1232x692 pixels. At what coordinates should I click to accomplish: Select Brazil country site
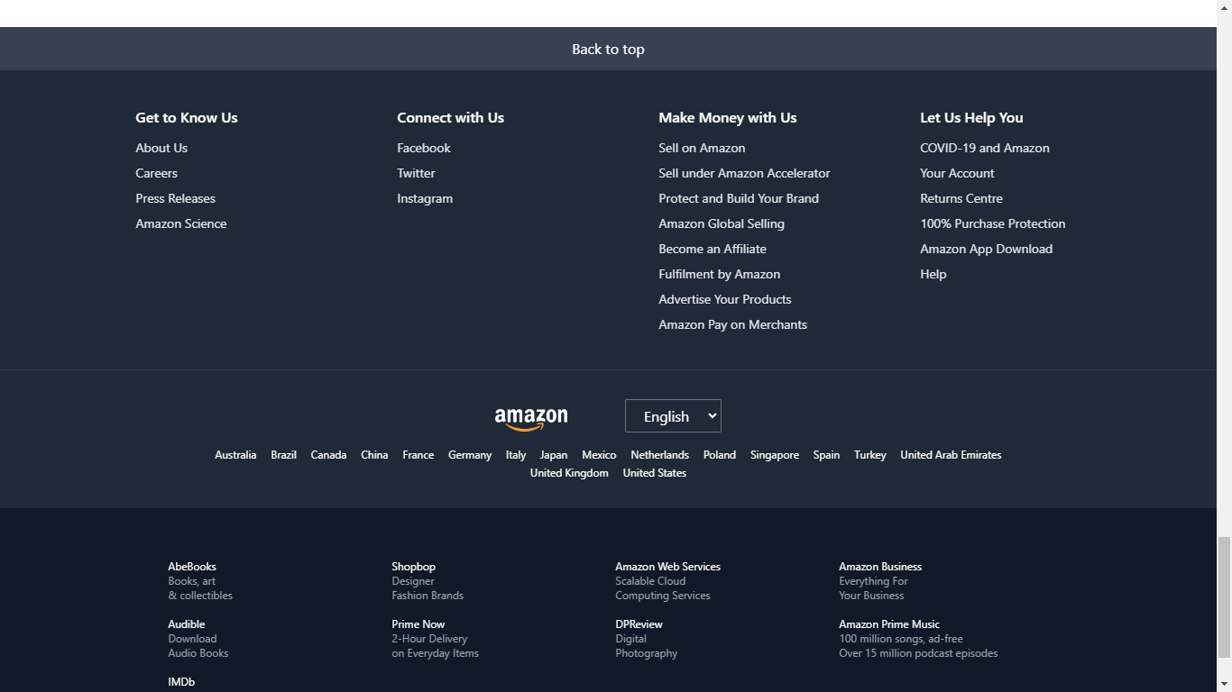283,455
